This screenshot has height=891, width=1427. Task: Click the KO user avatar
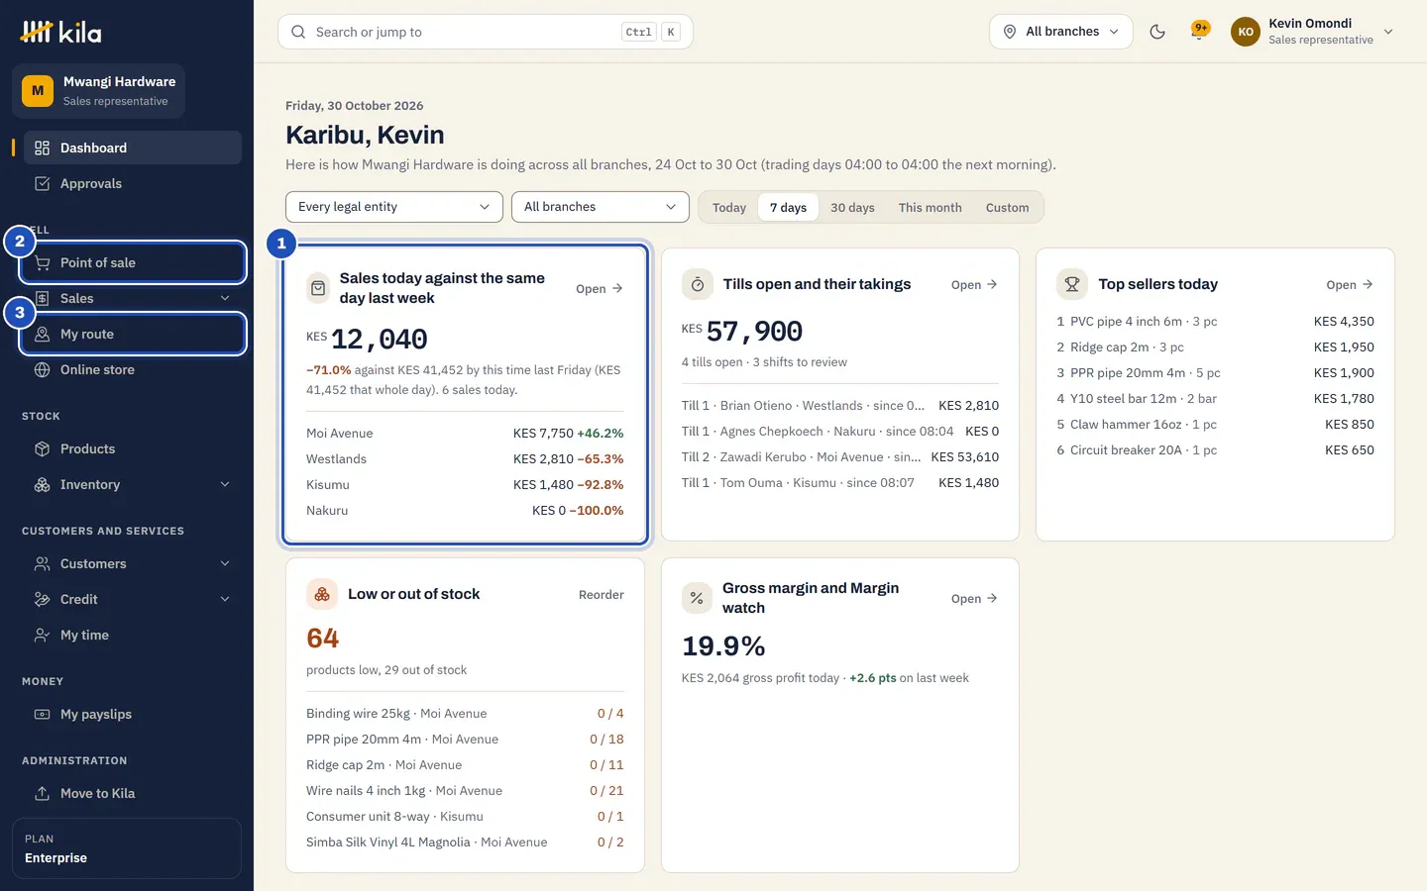(x=1246, y=32)
